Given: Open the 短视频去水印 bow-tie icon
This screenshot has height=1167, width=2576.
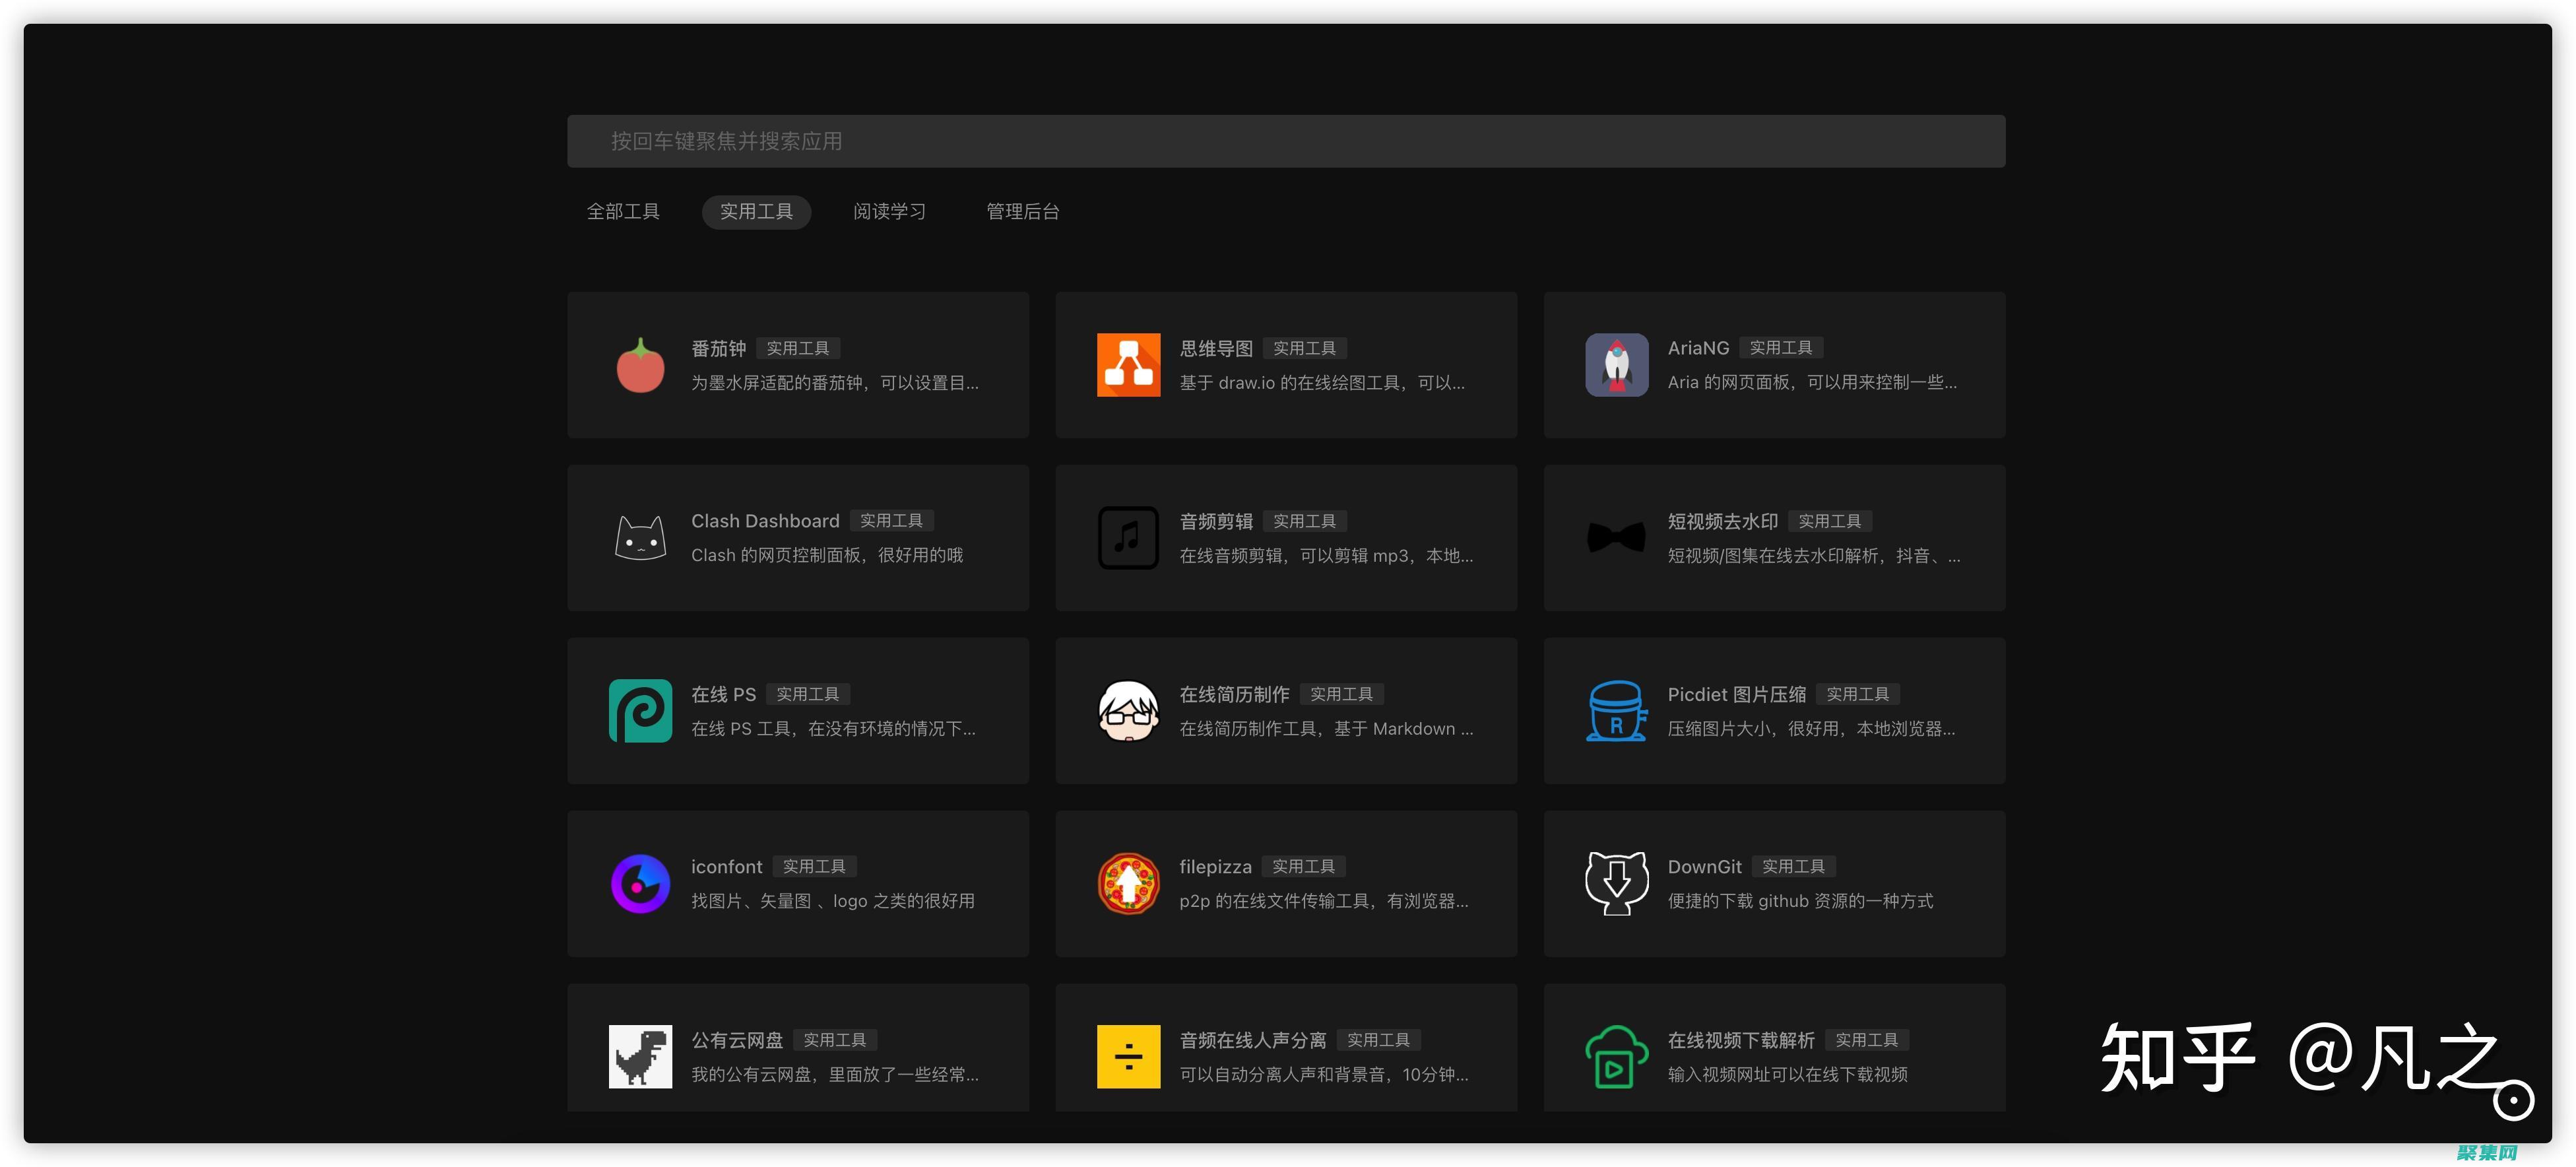Looking at the screenshot, I should pyautogui.click(x=1616, y=537).
